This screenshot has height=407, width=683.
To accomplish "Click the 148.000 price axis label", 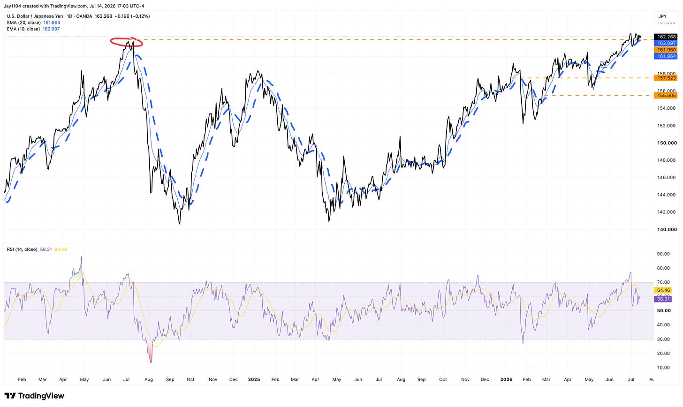I will pyautogui.click(x=667, y=160).
